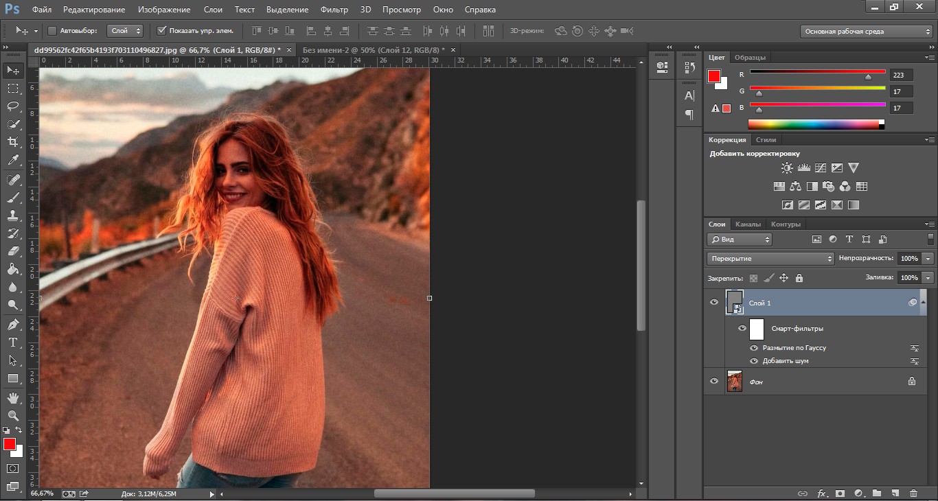The image size is (938, 501).
Task: Add layer style via fx icon
Action: [x=821, y=493]
